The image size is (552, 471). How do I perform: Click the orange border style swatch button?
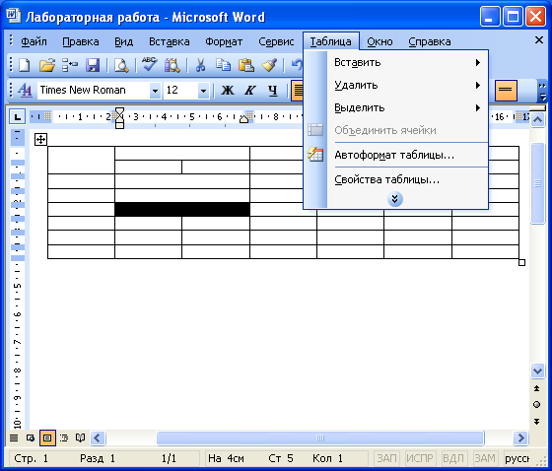[x=506, y=91]
